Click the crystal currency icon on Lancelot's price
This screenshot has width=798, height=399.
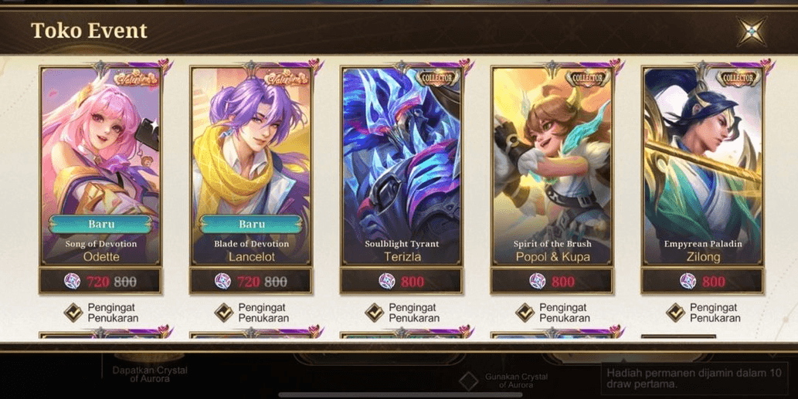coord(223,281)
